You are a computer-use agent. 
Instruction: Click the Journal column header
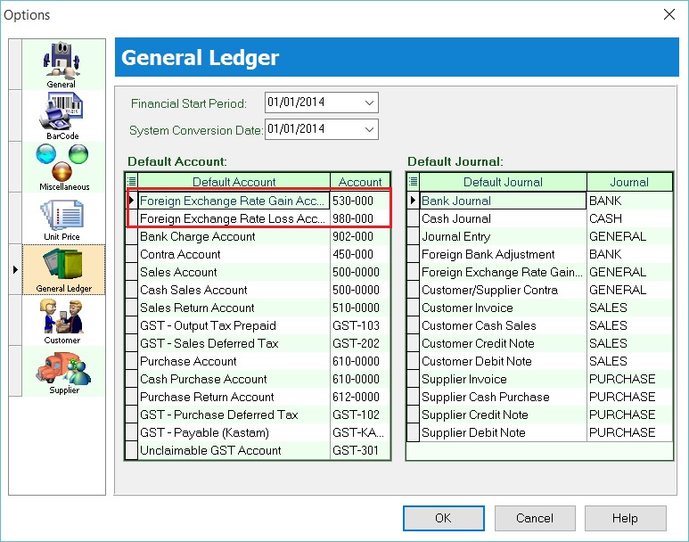(x=628, y=182)
